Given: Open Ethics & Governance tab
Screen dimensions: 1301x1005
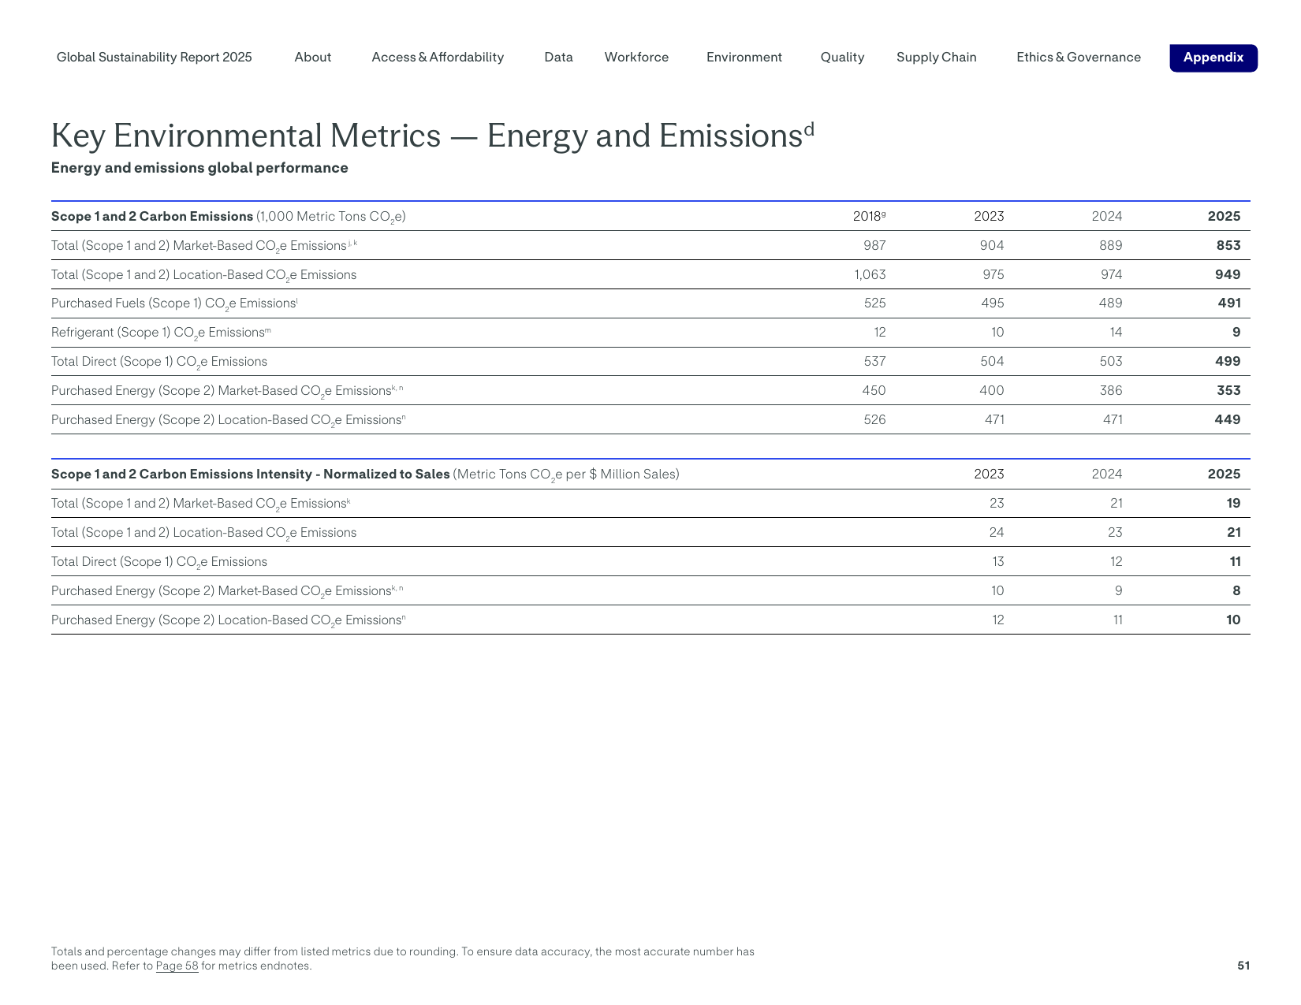Looking at the screenshot, I should click(x=1079, y=58).
